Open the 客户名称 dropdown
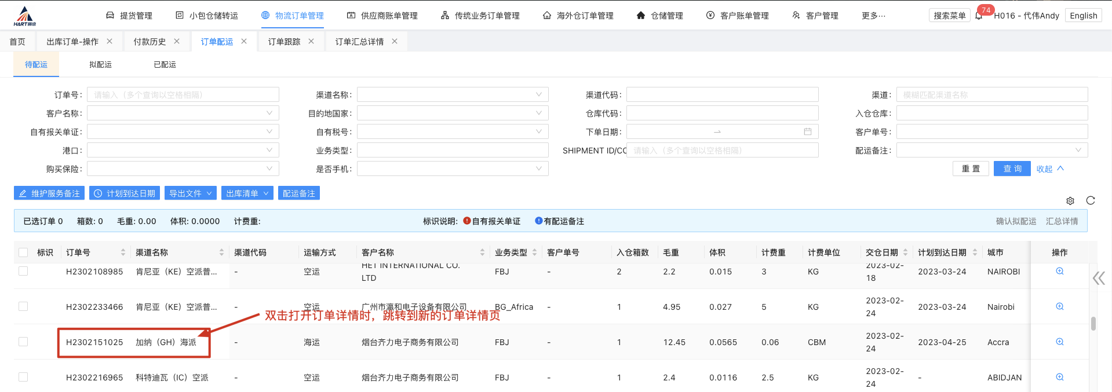 183,113
